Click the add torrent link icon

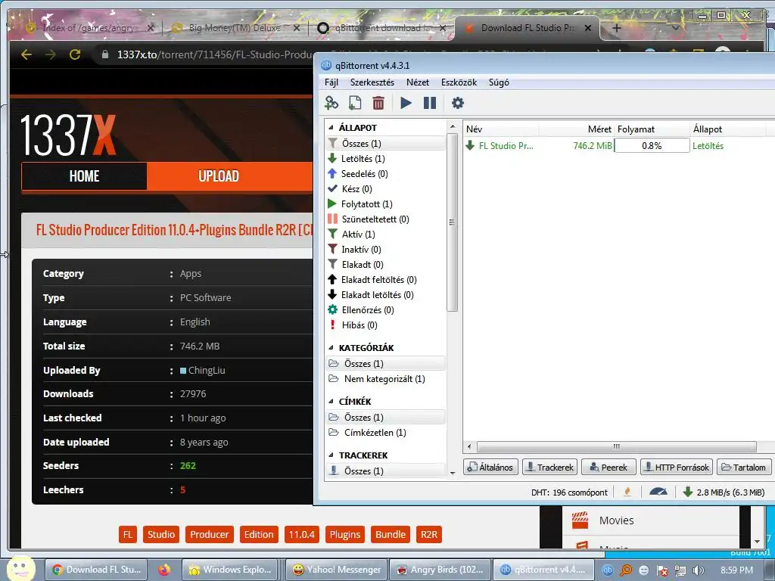(x=331, y=103)
